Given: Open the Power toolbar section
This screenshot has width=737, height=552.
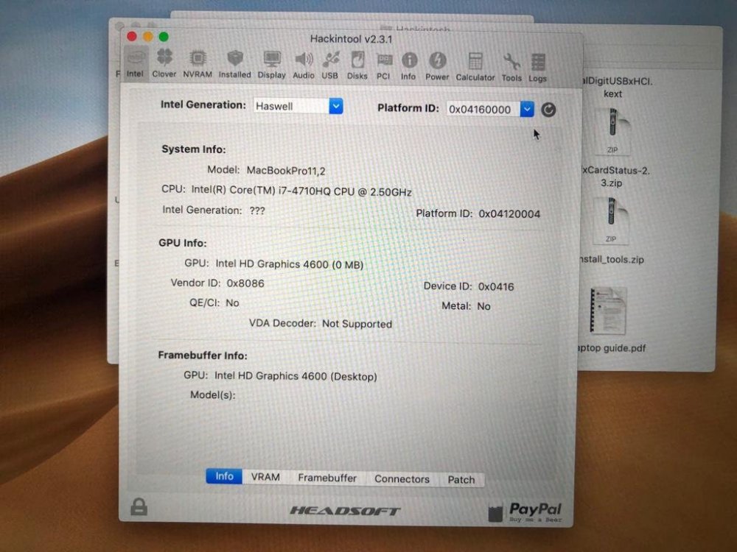Looking at the screenshot, I should click(437, 68).
